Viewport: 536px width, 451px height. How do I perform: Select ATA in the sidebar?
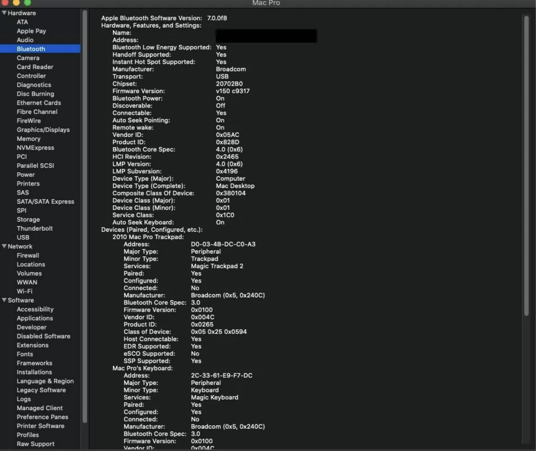pos(22,22)
